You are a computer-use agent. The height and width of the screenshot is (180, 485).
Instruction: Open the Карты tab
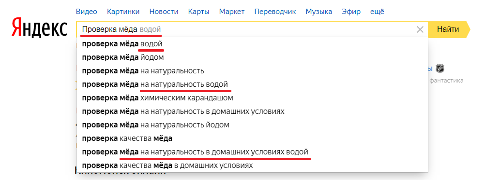coord(198,12)
